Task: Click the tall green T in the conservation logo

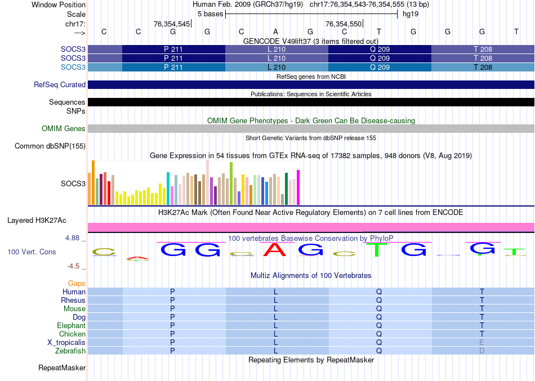Action: click(377, 250)
